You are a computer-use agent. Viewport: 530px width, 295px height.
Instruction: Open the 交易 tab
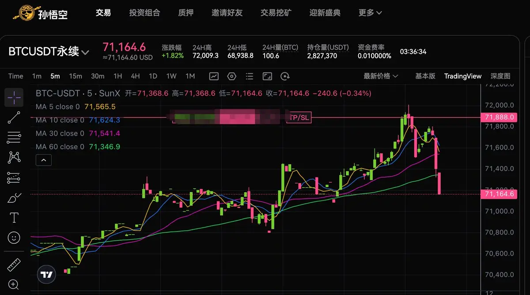point(103,13)
